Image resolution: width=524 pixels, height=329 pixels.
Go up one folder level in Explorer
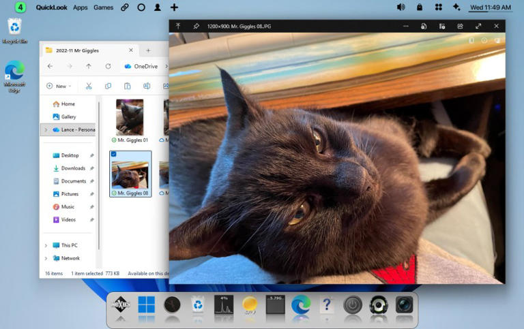tap(89, 66)
